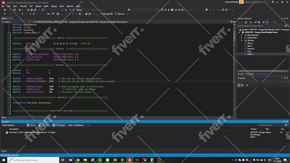Viewport: 290px width, 163px height.
Task: Click the yellow Advanced Mode filter icon
Action: [x=241, y=2]
